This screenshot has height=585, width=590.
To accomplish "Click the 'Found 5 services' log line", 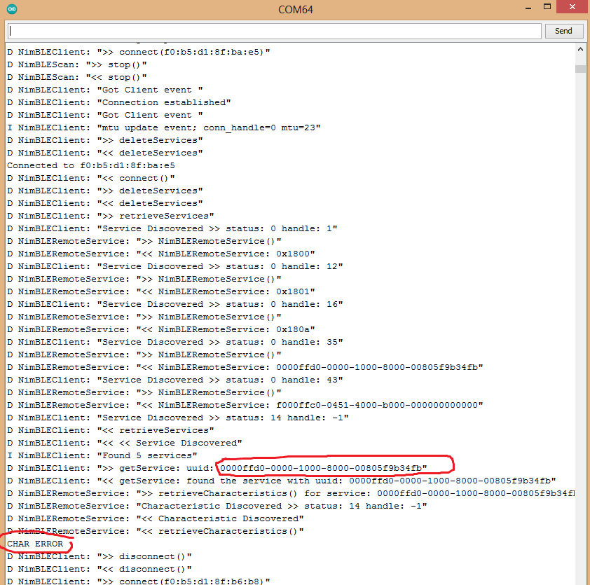I will pos(102,455).
